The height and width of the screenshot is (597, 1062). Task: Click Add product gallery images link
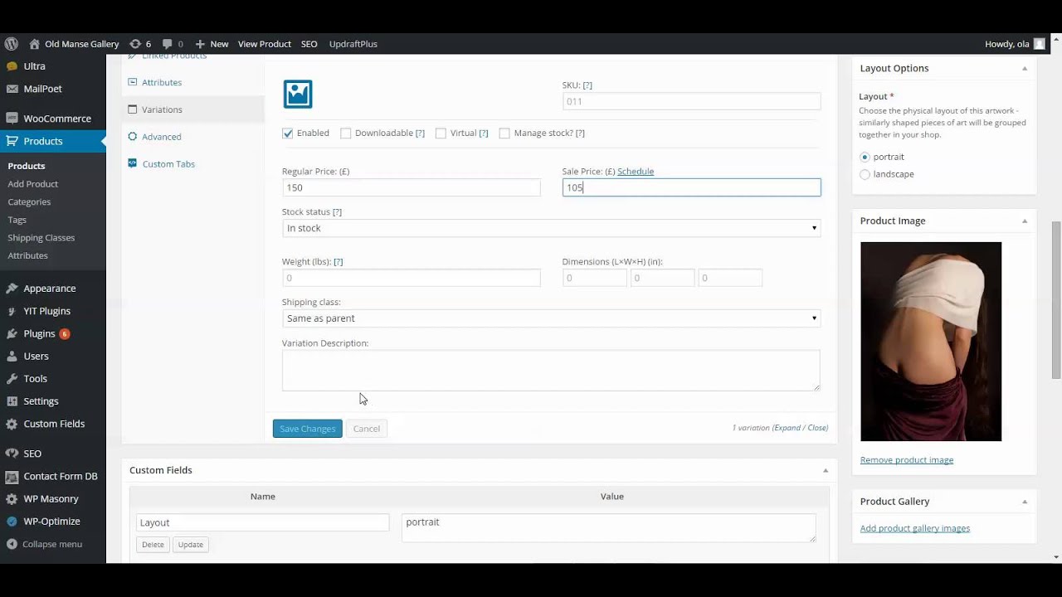[x=915, y=528]
